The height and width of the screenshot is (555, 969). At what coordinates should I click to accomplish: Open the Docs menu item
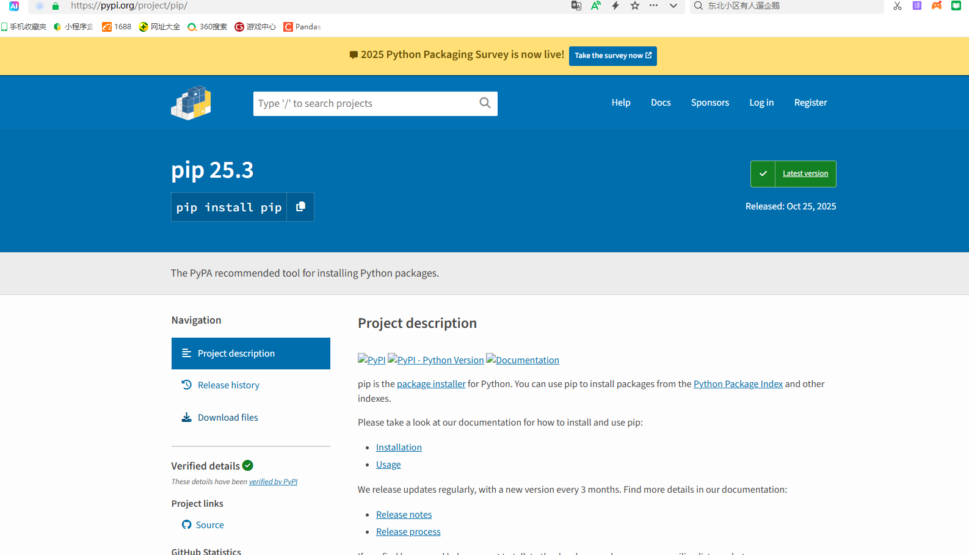click(x=661, y=103)
